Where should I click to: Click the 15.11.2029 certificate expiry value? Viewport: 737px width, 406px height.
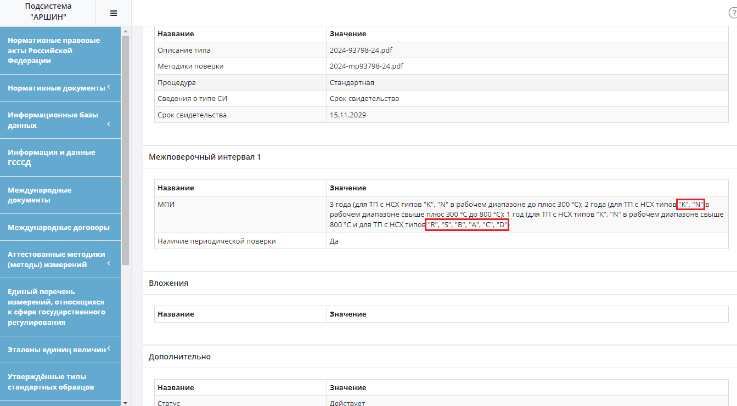pyautogui.click(x=347, y=115)
